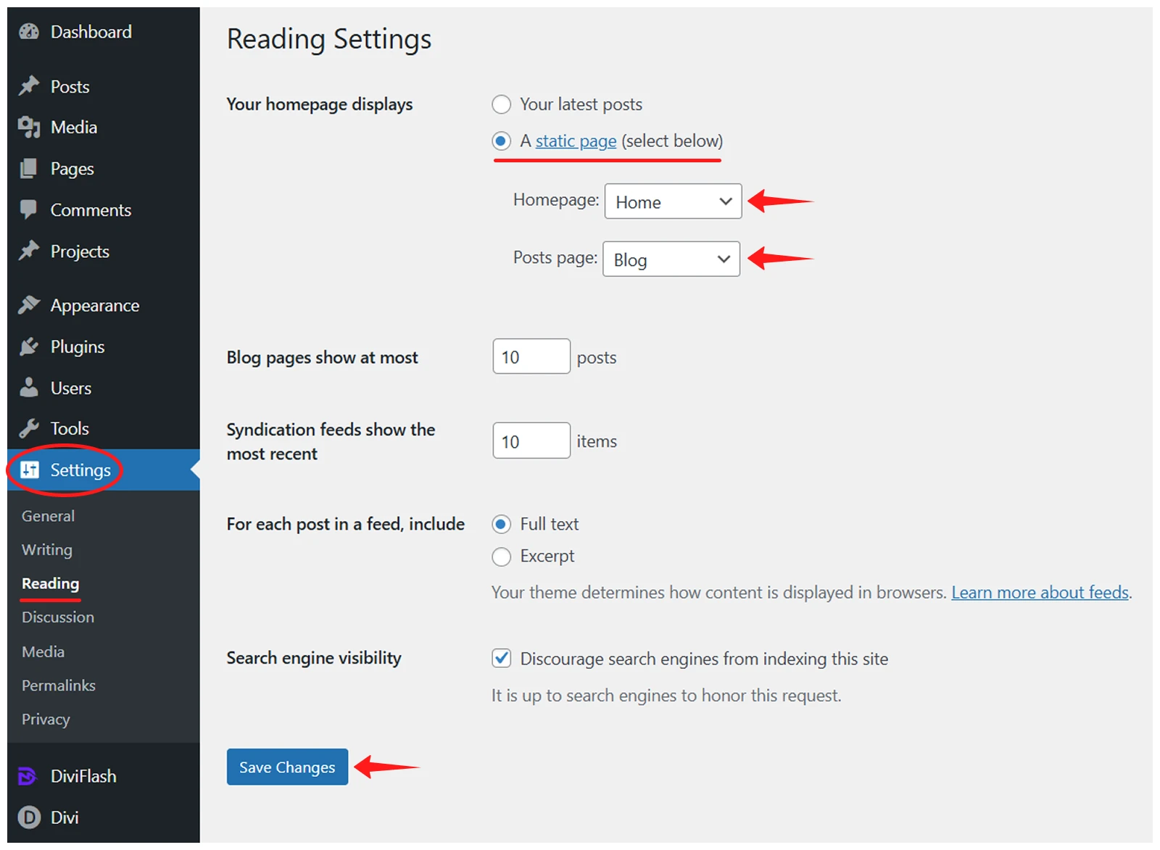1160x850 pixels.
Task: Open the Homepage dropdown showing Home
Action: (673, 201)
